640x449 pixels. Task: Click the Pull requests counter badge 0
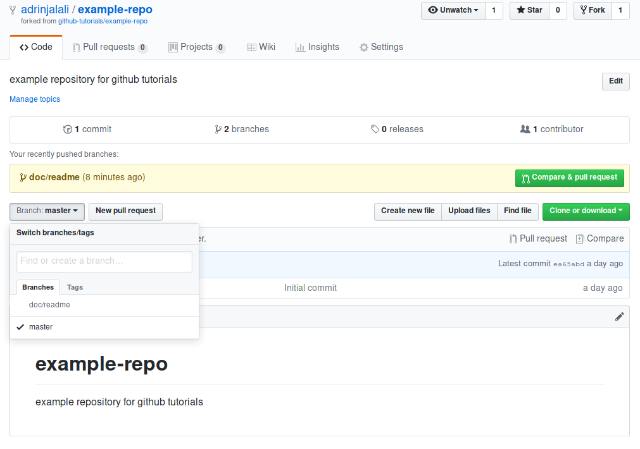click(142, 47)
